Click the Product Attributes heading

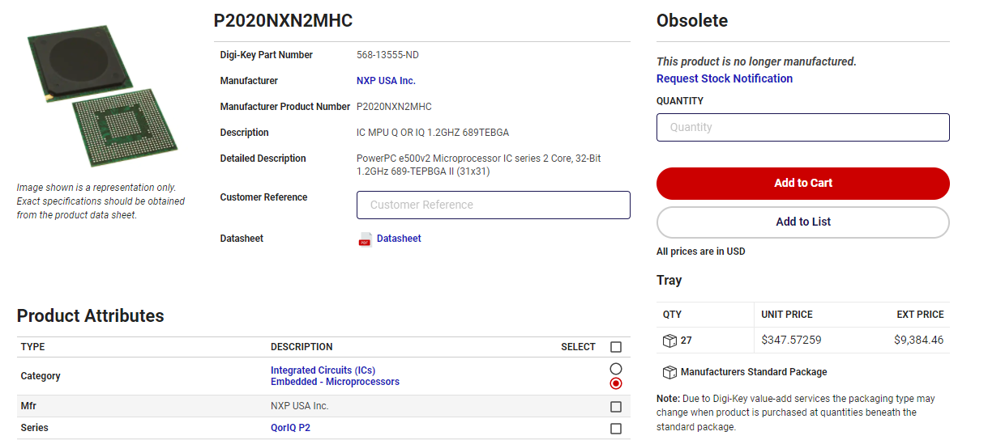pyautogui.click(x=90, y=316)
